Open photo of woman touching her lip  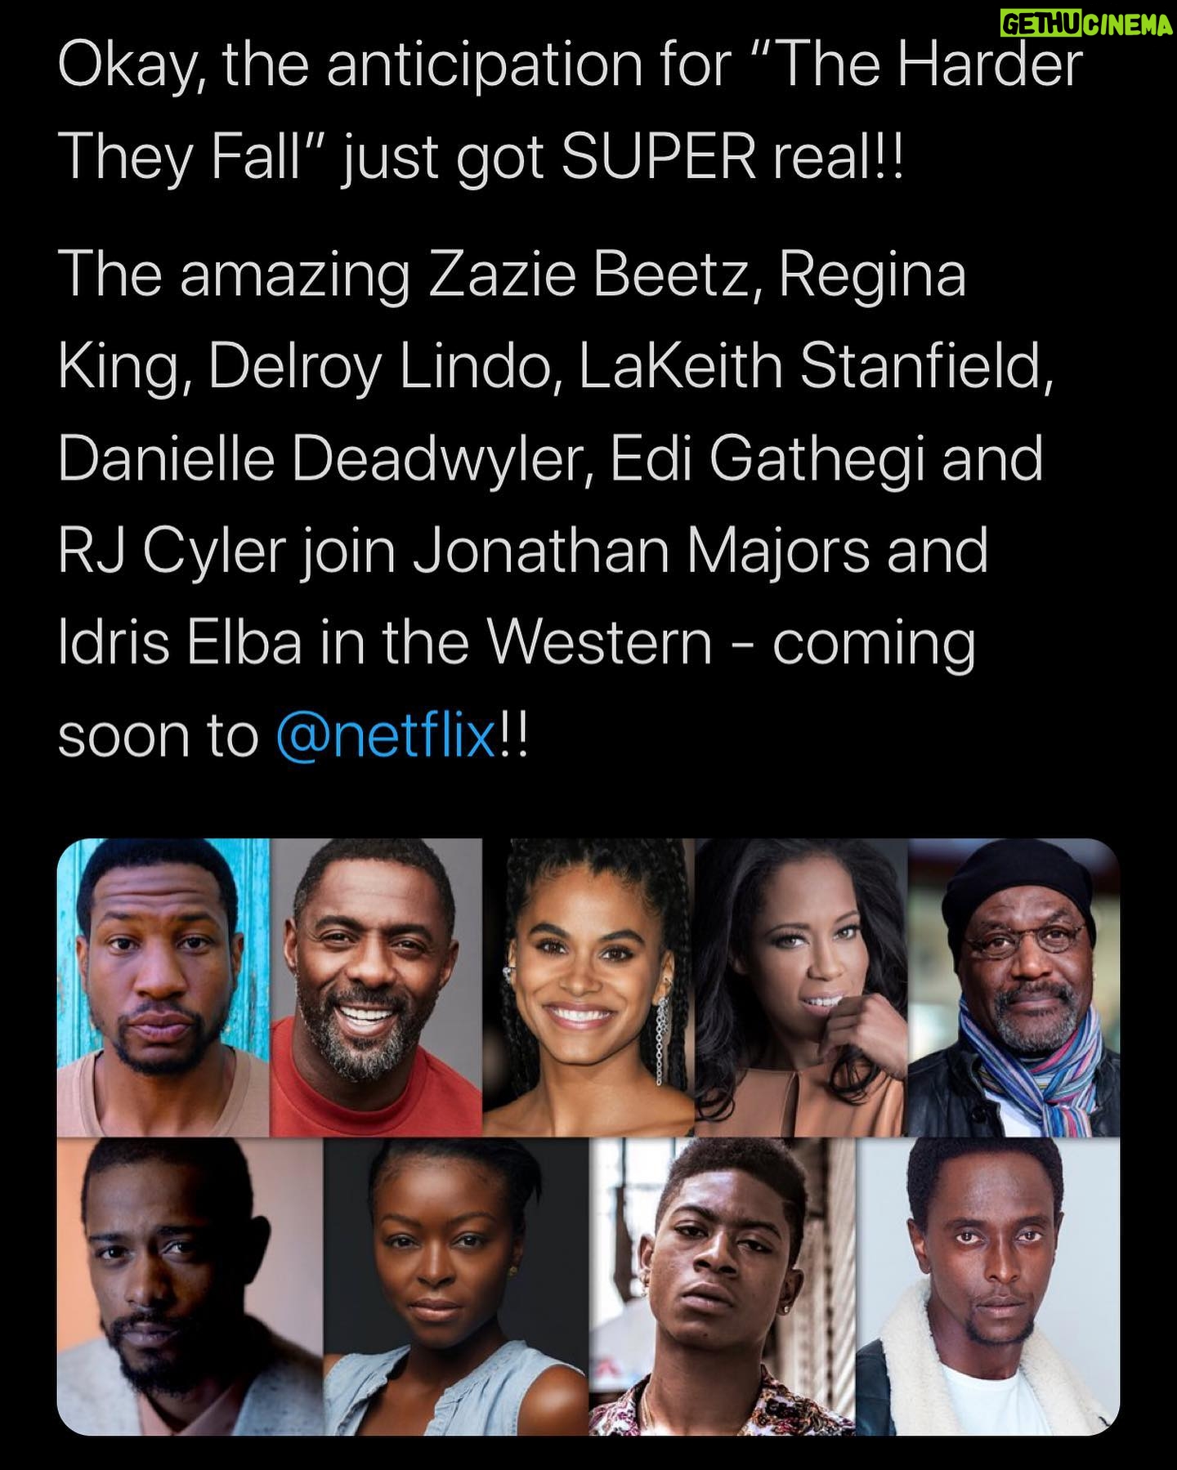click(802, 987)
